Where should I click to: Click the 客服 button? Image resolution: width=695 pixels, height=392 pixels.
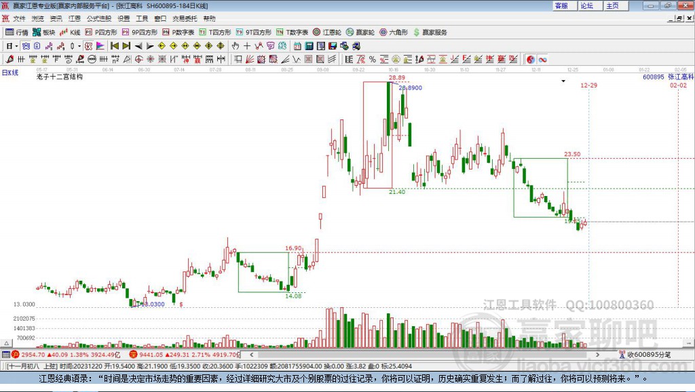[x=564, y=5]
